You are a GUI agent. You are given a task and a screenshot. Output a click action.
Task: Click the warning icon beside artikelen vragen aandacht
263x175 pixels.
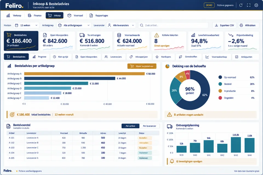[169, 115]
